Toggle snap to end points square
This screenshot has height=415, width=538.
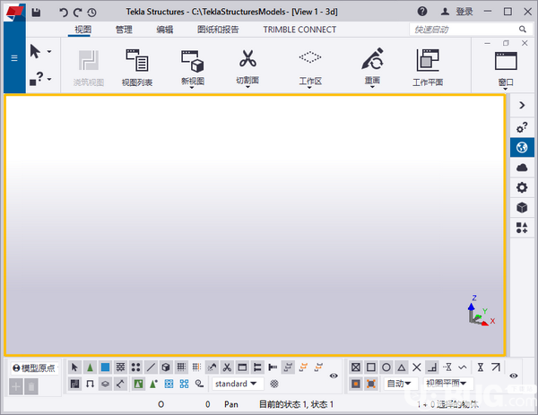click(x=371, y=367)
